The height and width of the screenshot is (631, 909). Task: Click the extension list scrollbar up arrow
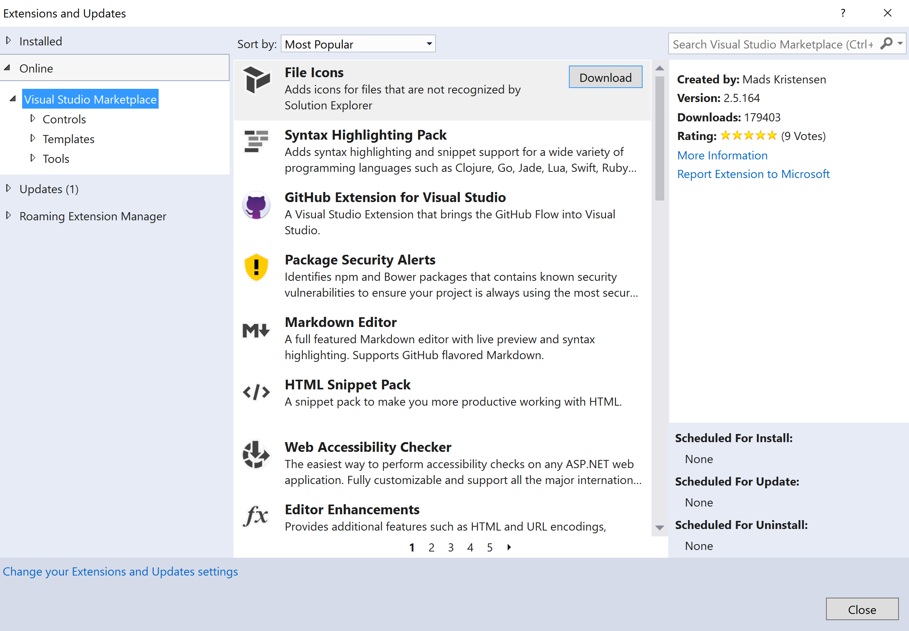pos(659,68)
